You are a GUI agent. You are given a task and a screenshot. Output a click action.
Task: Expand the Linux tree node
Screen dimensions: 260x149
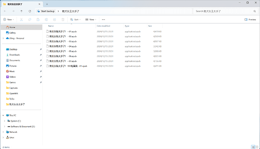[x=3, y=137]
